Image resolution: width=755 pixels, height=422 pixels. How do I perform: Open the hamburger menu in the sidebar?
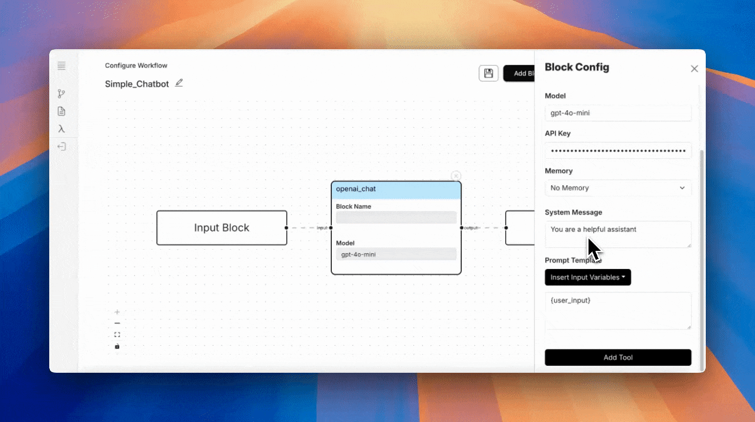pyautogui.click(x=62, y=66)
